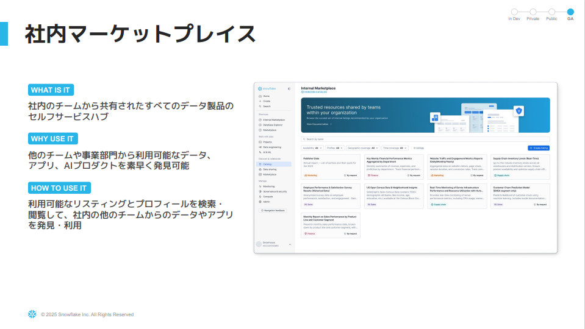Open the Key Monthly Financial Performance Metrics card

click(x=394, y=167)
